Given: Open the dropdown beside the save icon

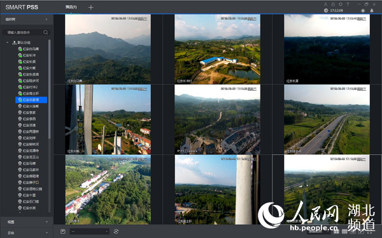Looking at the screenshot, I should 89,231.
